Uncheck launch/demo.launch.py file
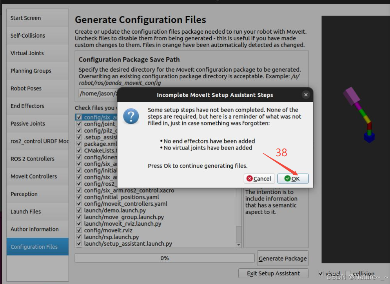 79,210
